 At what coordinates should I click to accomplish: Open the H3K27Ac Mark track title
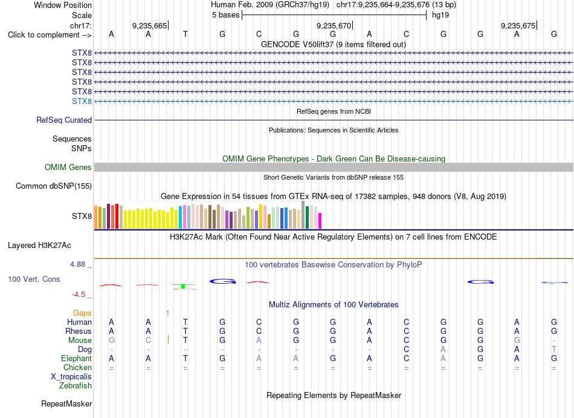click(334, 237)
